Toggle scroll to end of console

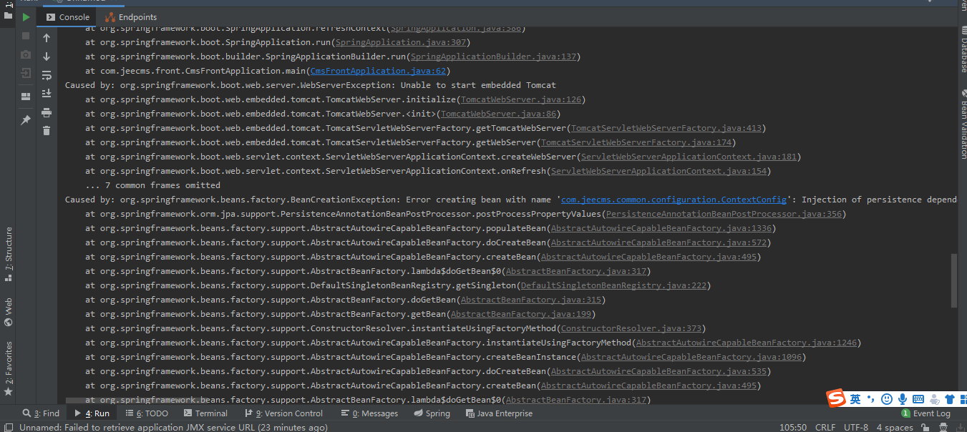tap(47, 94)
